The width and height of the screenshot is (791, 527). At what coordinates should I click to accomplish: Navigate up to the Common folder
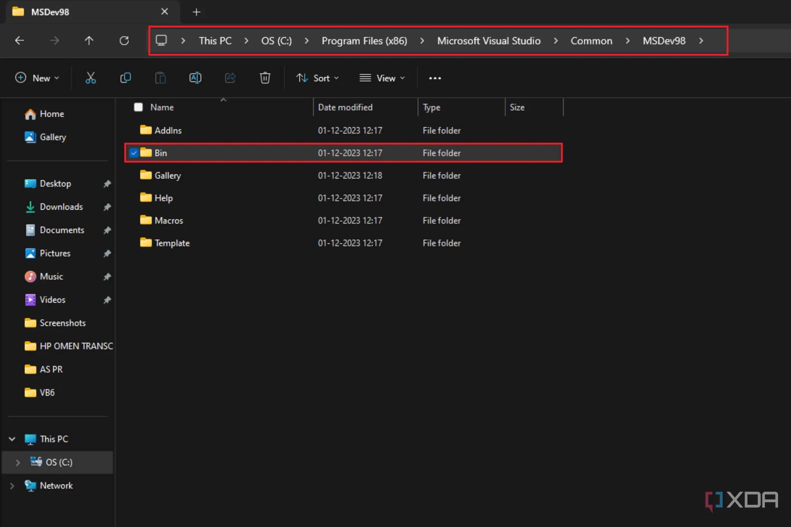click(x=89, y=41)
